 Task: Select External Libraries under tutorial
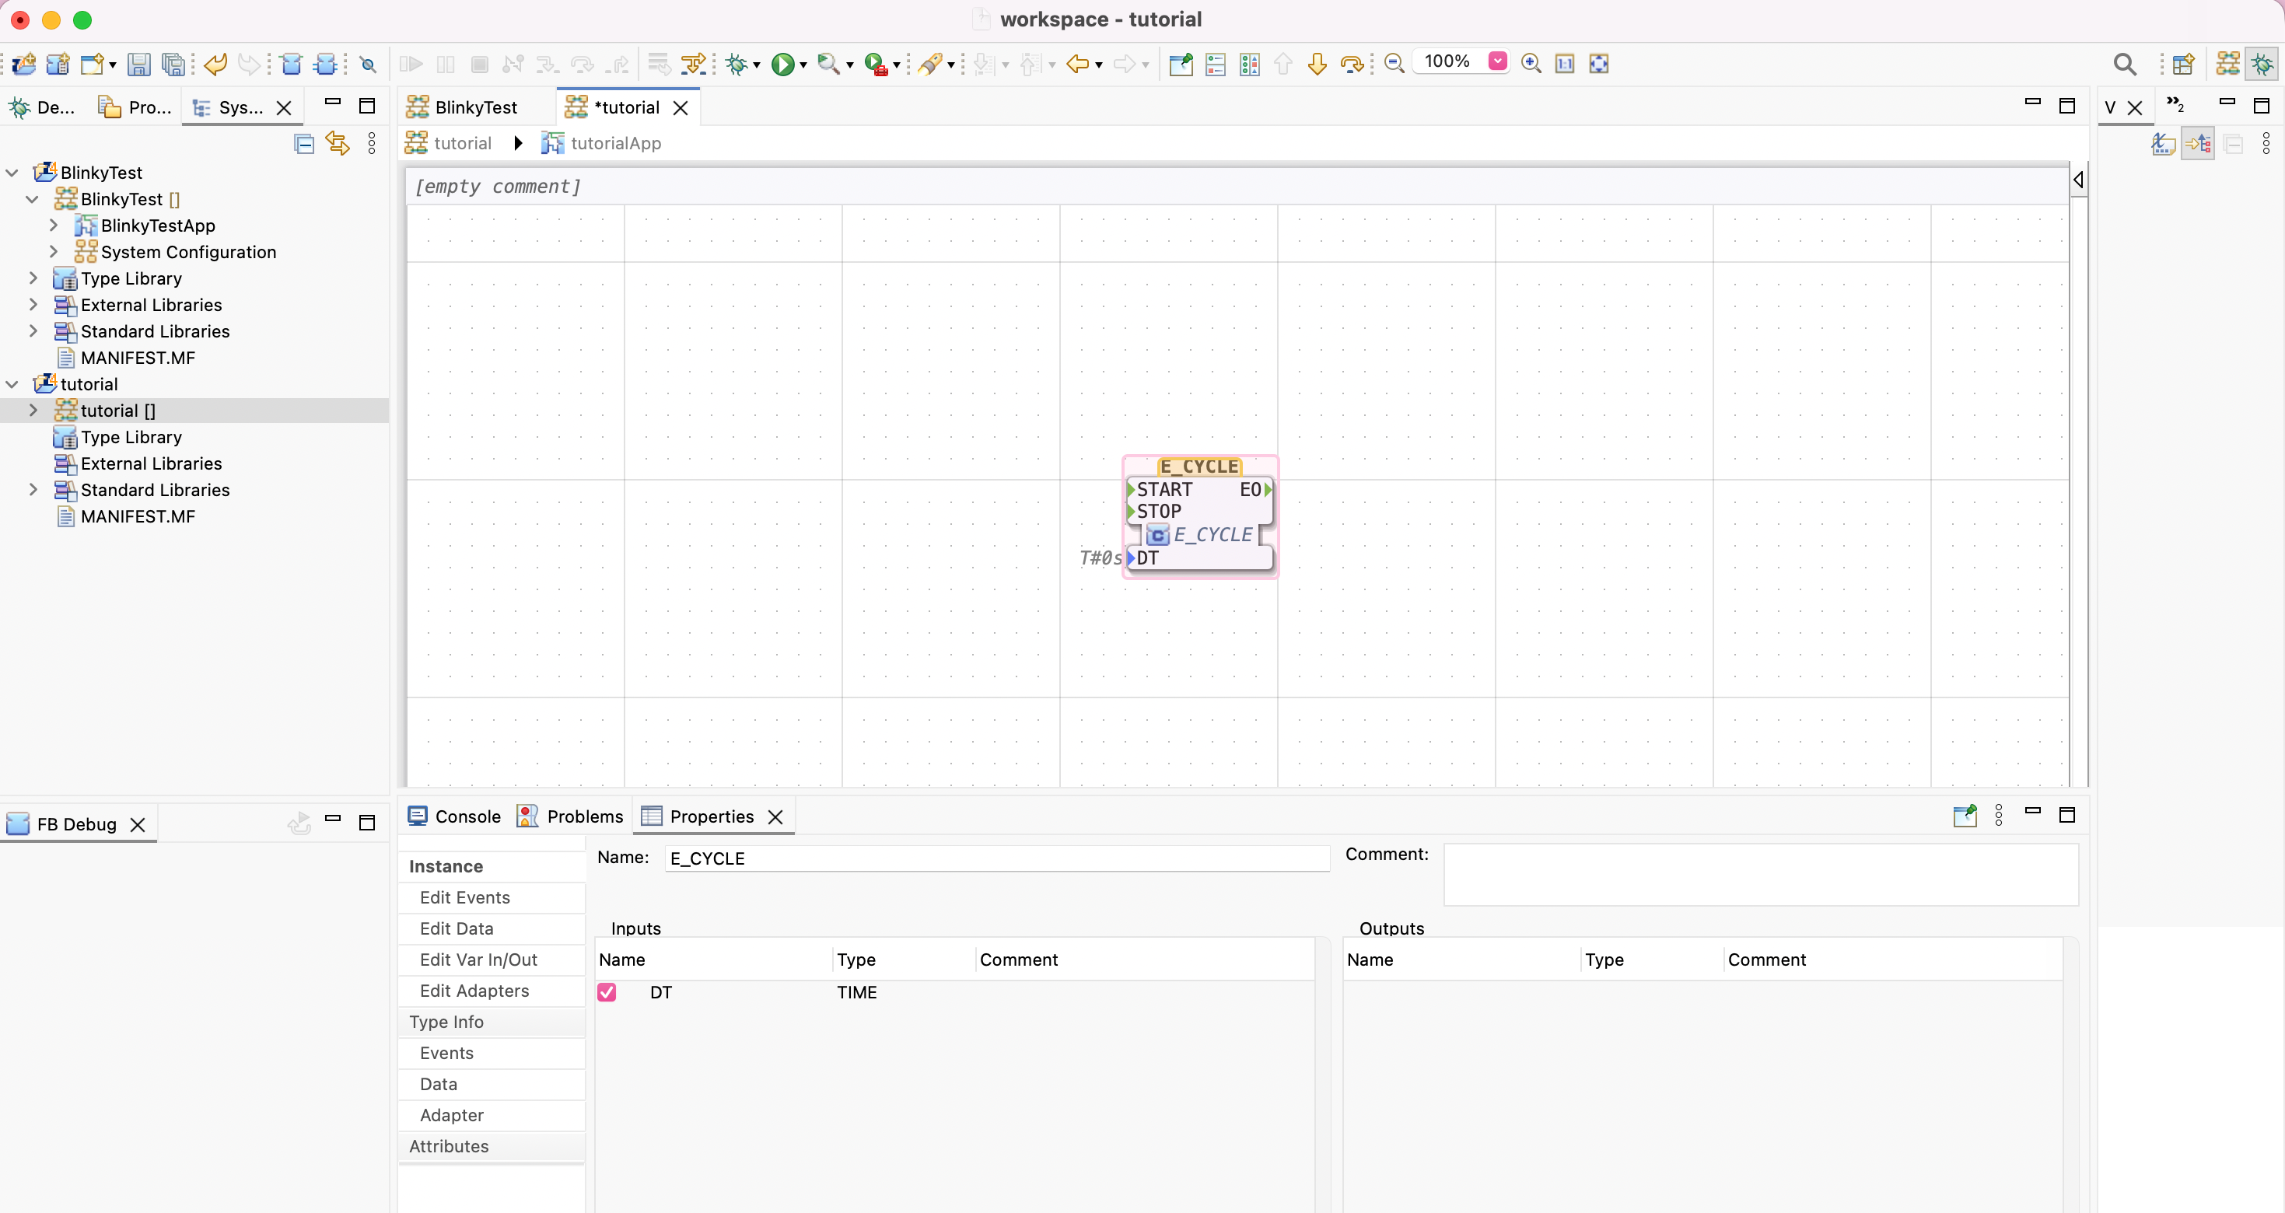(x=151, y=463)
